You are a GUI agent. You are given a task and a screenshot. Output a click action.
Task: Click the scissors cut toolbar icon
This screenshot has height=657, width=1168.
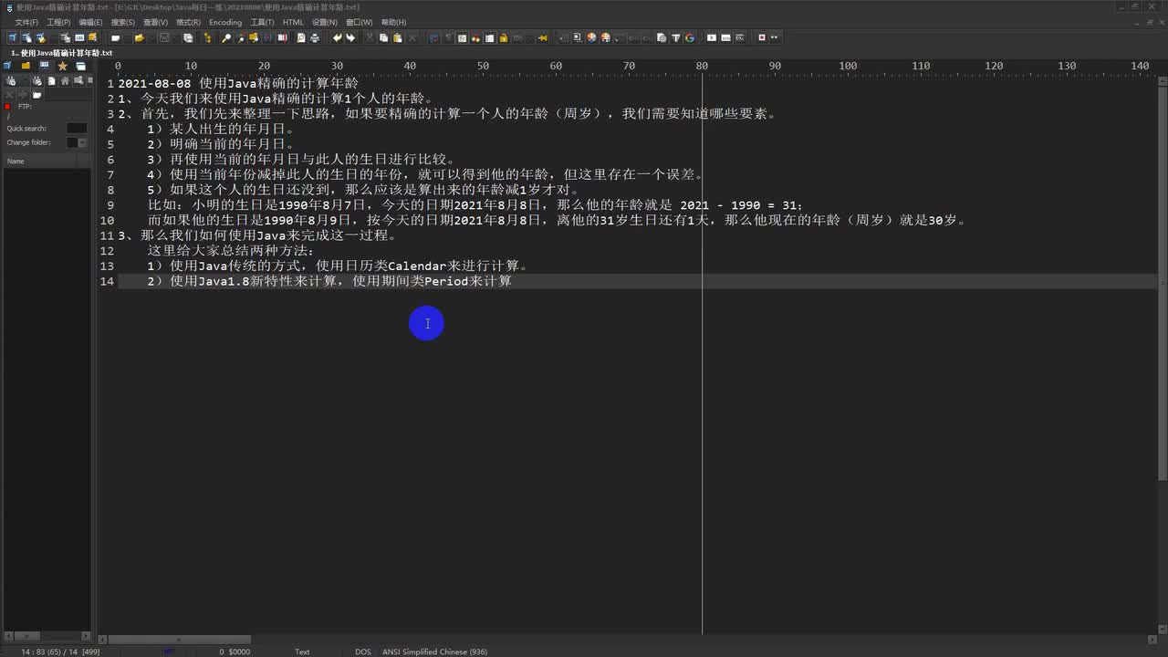point(370,37)
